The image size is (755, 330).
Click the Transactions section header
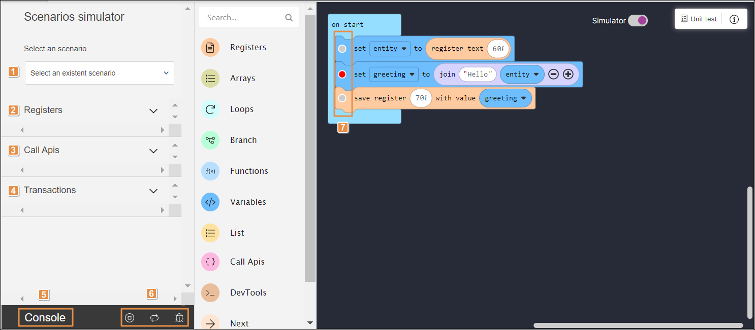[x=50, y=190]
